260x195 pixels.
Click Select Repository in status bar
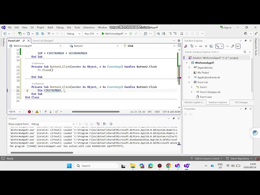239,158
